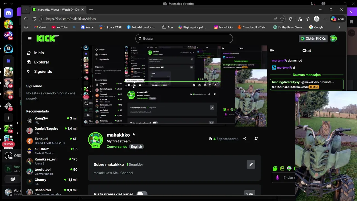Screen dimensions: 357x201
Task: Click the green Kick emote icon below chat
Action: pyautogui.click(x=275, y=168)
